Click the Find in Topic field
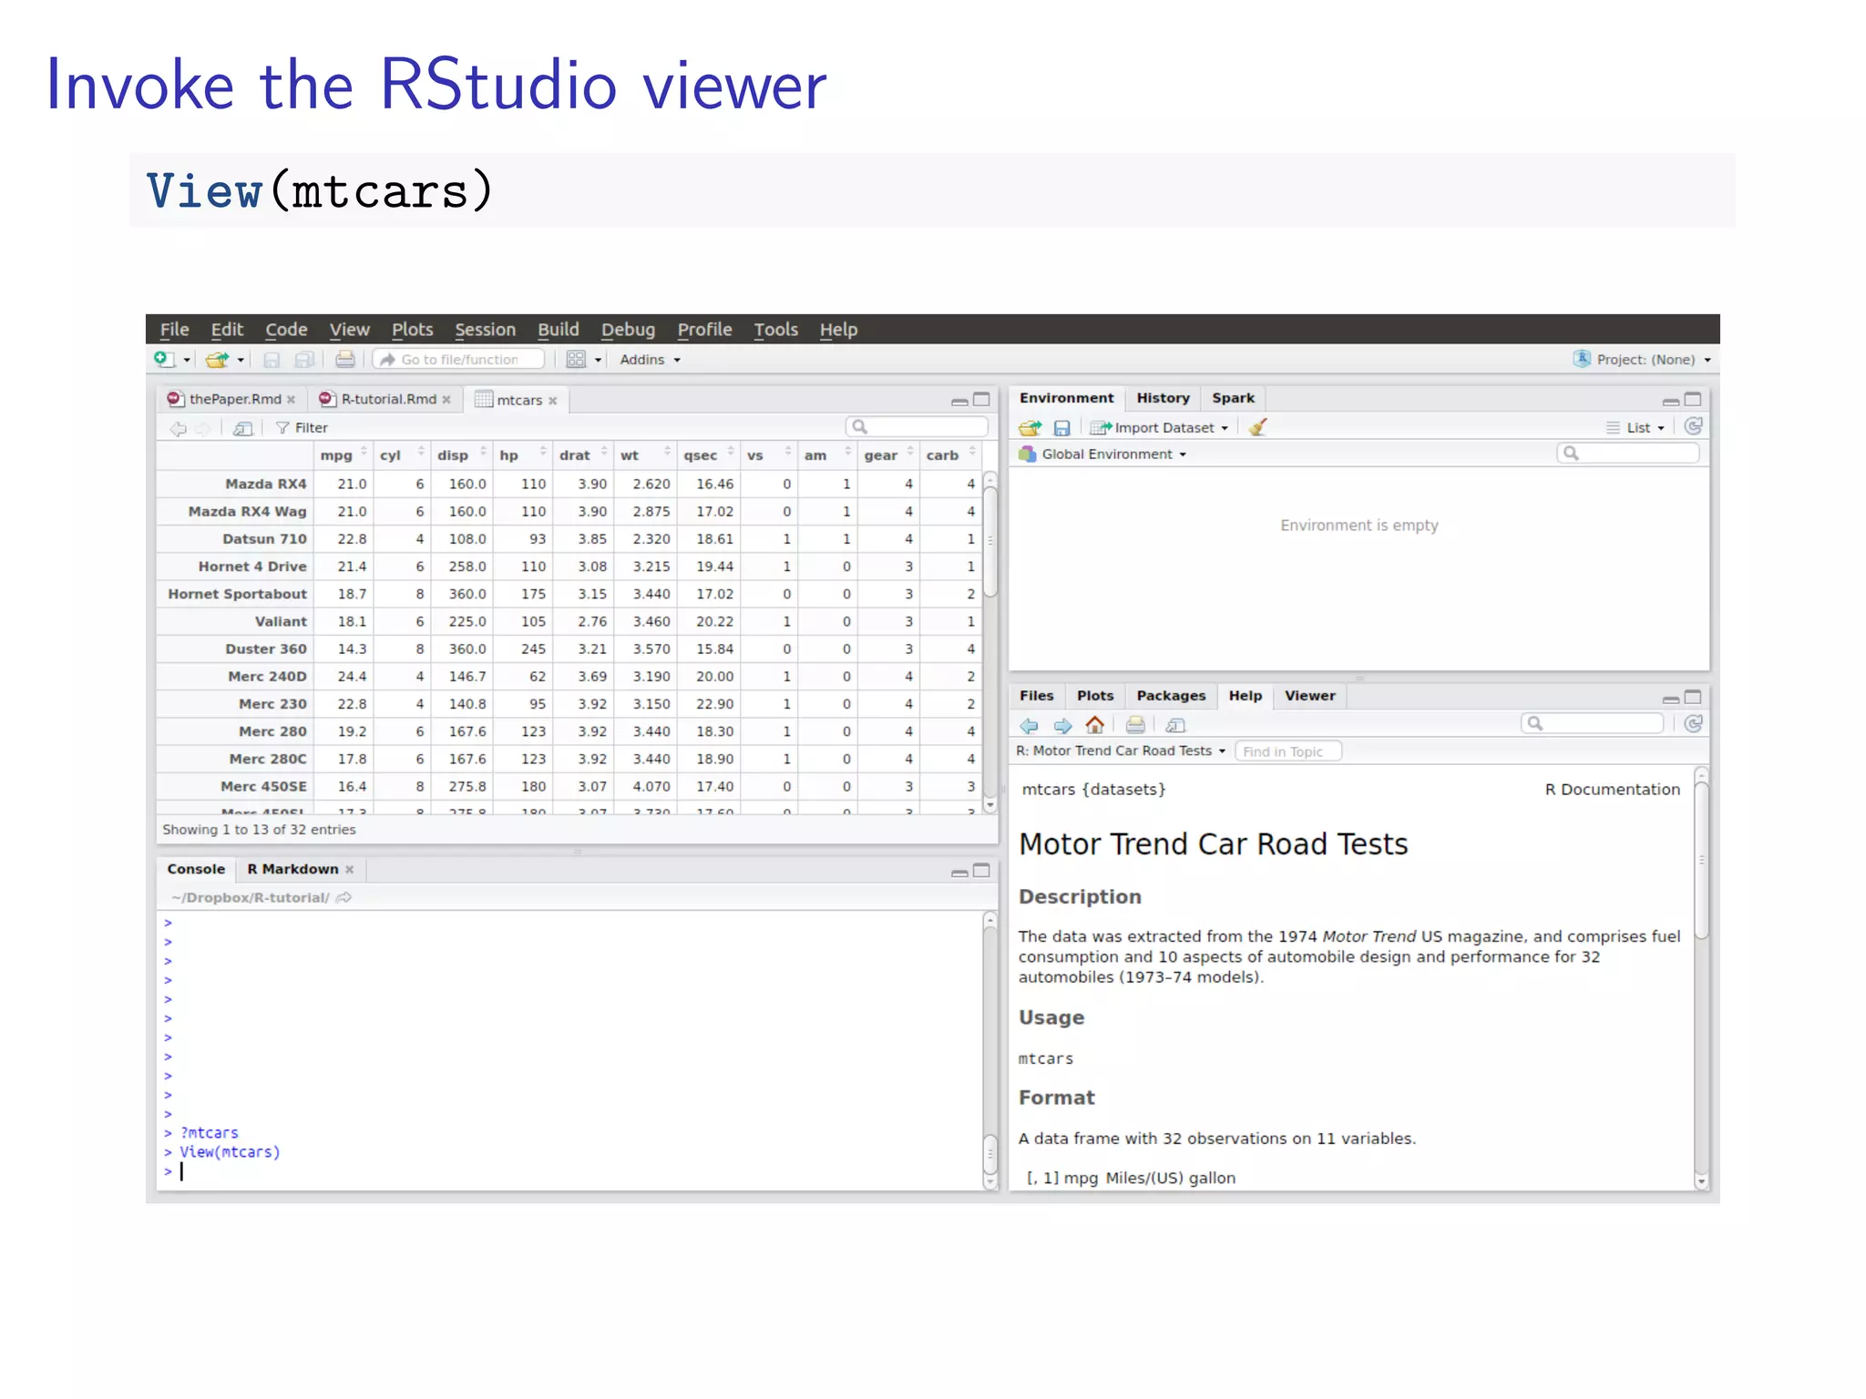The image size is (1866, 1399). click(1287, 751)
